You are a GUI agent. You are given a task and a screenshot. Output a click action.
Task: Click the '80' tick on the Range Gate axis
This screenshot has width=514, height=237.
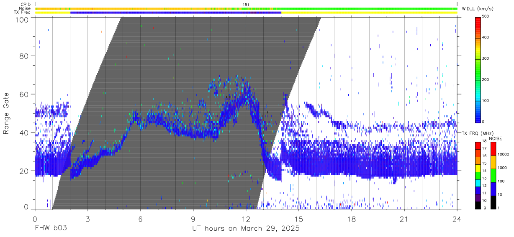[25, 56]
